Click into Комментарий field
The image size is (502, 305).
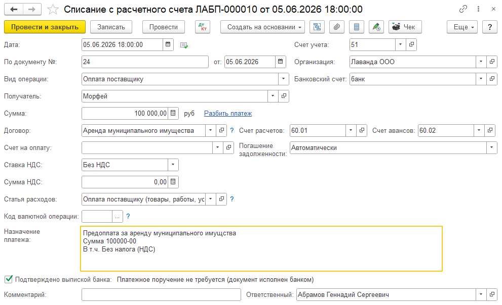tap(162, 295)
